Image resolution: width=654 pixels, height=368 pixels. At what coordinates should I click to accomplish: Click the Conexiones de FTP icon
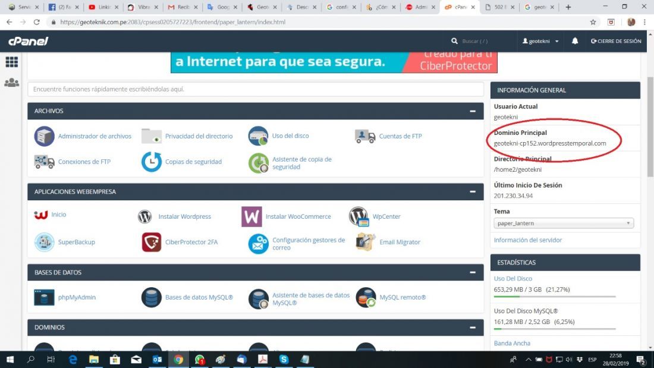point(44,162)
